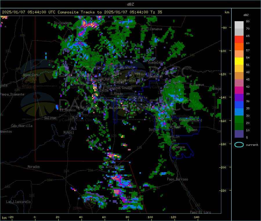Click the 'S_Rosas' map label
The image size is (261, 221).
click(117, 94)
